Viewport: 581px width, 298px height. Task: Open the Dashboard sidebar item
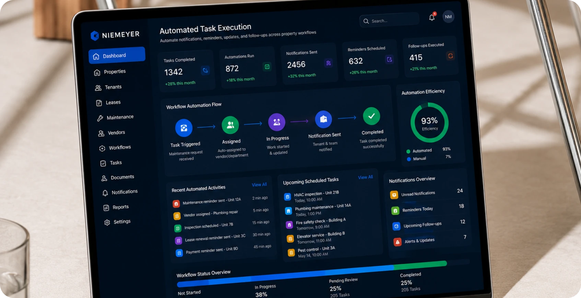(x=117, y=55)
